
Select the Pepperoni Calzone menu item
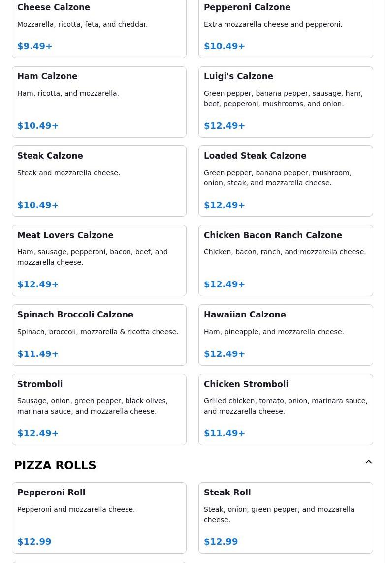(x=286, y=28)
